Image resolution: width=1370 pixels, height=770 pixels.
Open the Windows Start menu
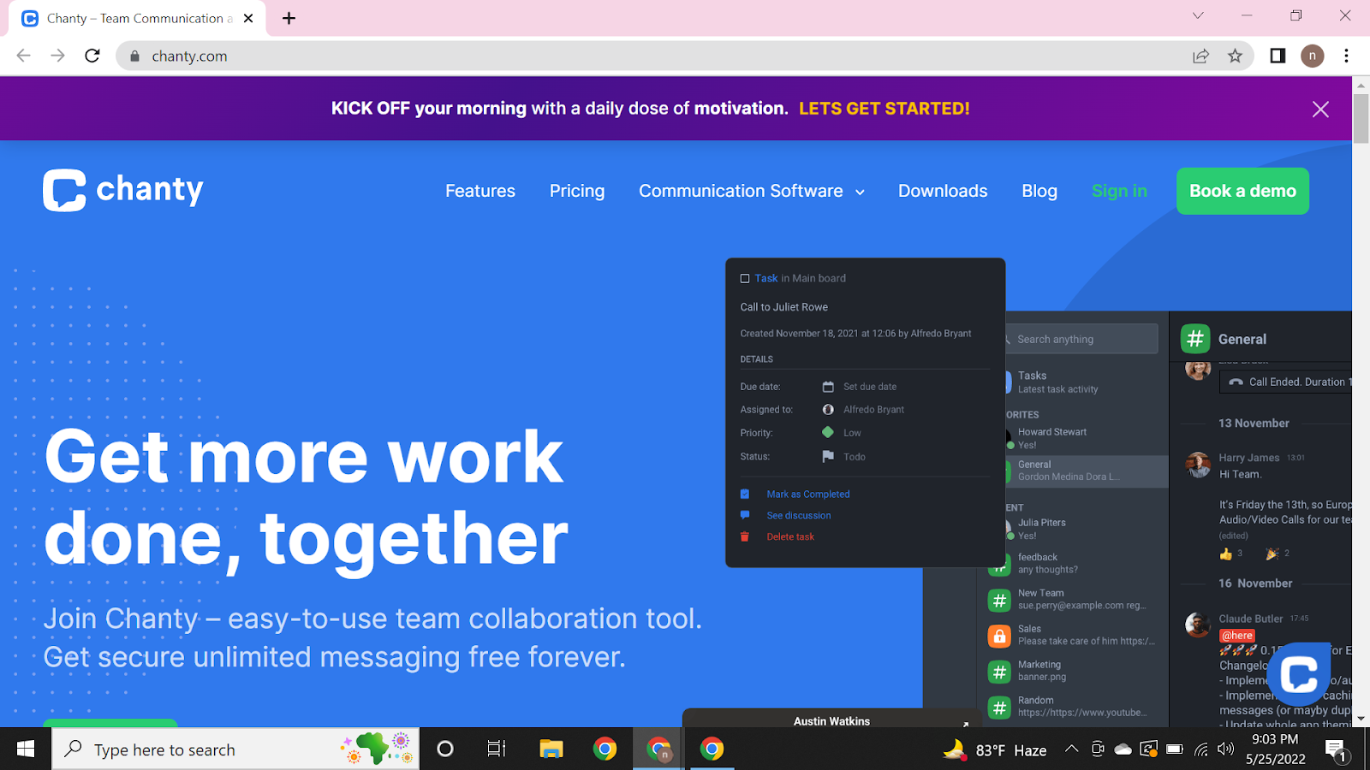tap(26, 749)
